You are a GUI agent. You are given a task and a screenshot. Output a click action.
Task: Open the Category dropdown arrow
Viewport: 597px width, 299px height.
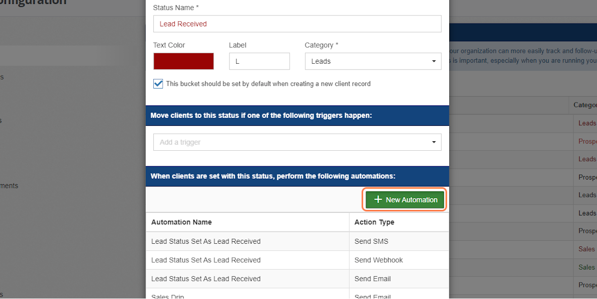click(433, 62)
